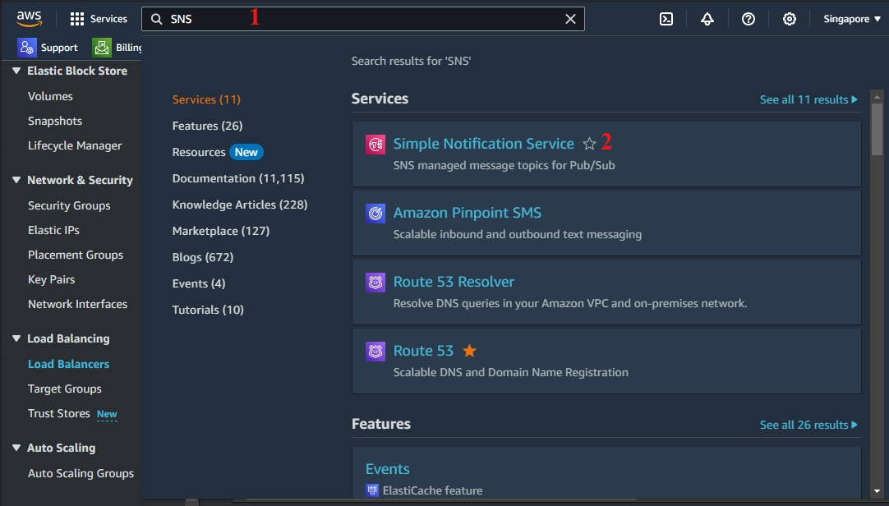Open Security Groups in the sidebar
This screenshot has width=889, height=506.
(x=69, y=205)
